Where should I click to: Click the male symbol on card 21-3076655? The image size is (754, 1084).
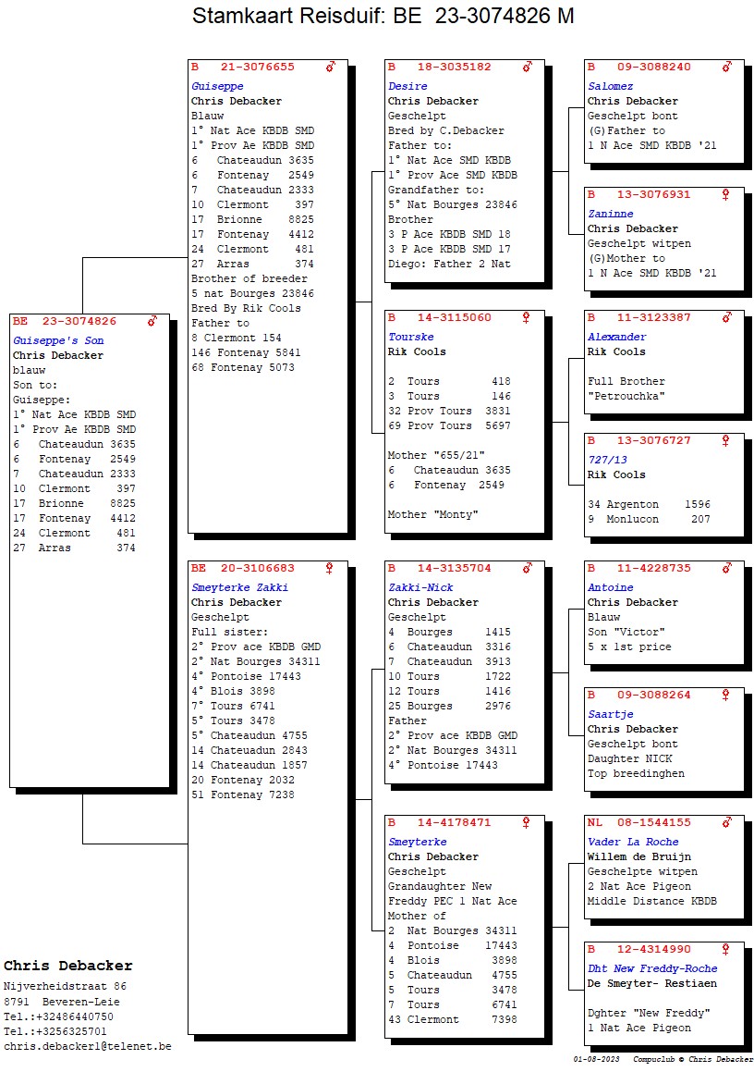coord(331,67)
